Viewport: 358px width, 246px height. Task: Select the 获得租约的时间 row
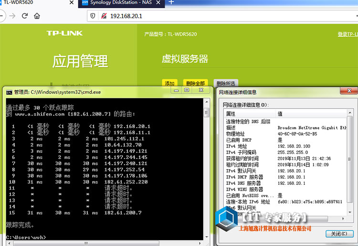pyautogui.click(x=285, y=159)
